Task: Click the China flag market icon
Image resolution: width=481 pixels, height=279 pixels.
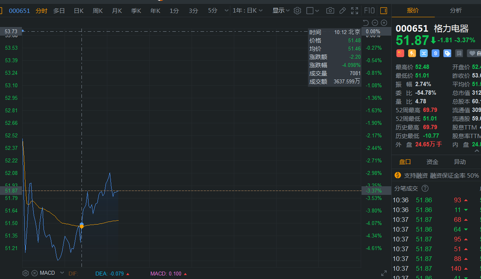Action: (x=400, y=54)
